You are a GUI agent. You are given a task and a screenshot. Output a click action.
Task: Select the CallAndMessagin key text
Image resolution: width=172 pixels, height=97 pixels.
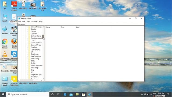pyautogui.click(x=37, y=27)
